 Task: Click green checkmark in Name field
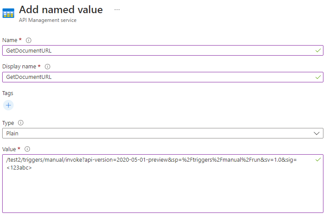pos(318,50)
